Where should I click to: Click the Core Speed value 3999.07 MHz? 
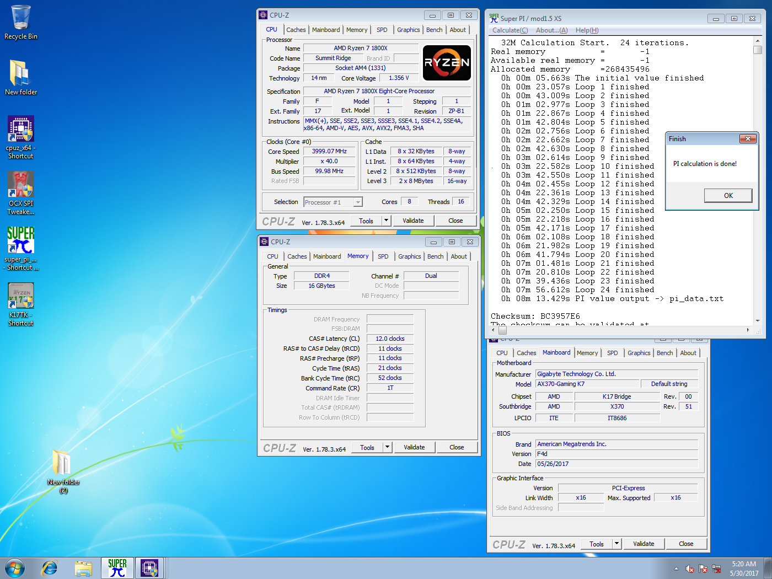pyautogui.click(x=330, y=152)
